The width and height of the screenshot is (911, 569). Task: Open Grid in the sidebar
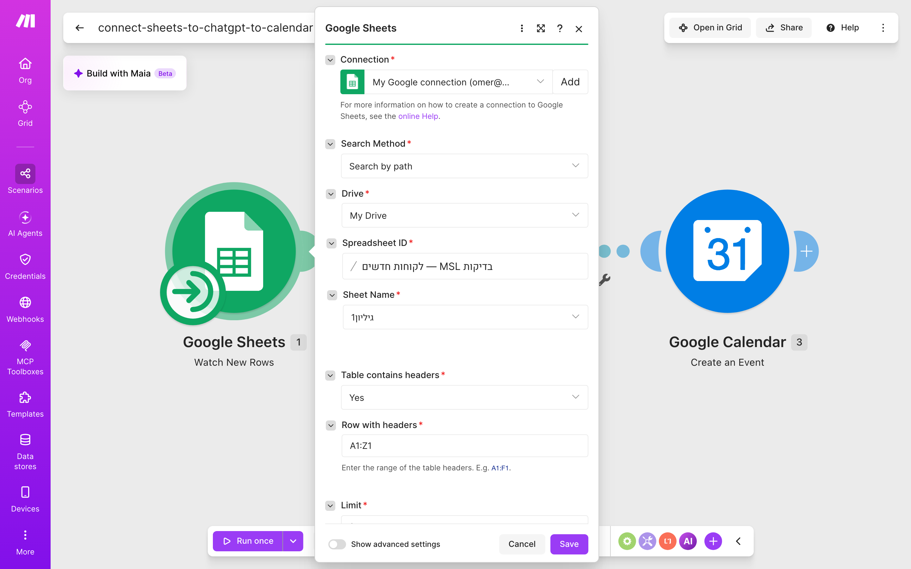click(x=25, y=114)
